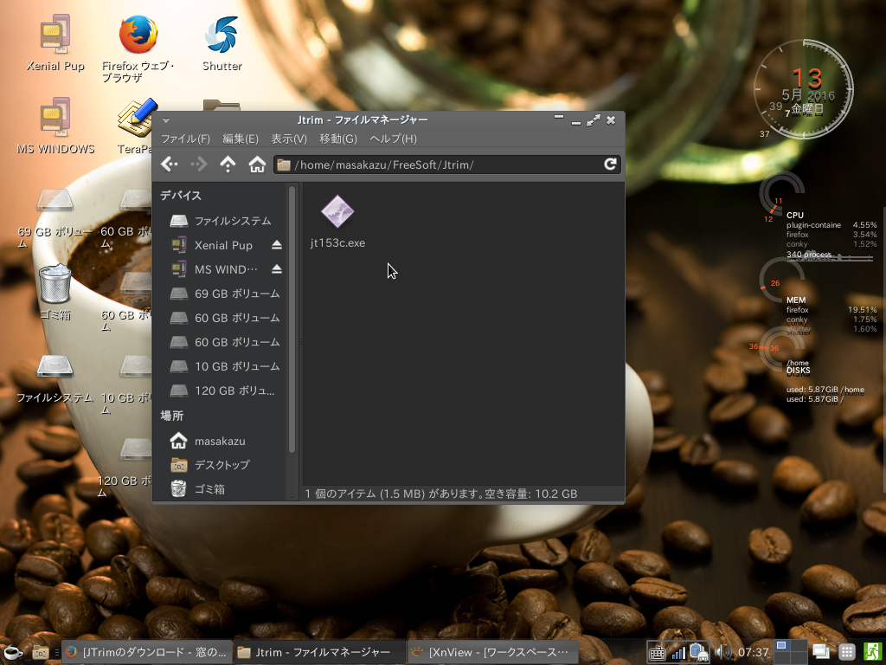886x665 pixels.
Task: Open the 移動(G) menu
Action: (338, 139)
